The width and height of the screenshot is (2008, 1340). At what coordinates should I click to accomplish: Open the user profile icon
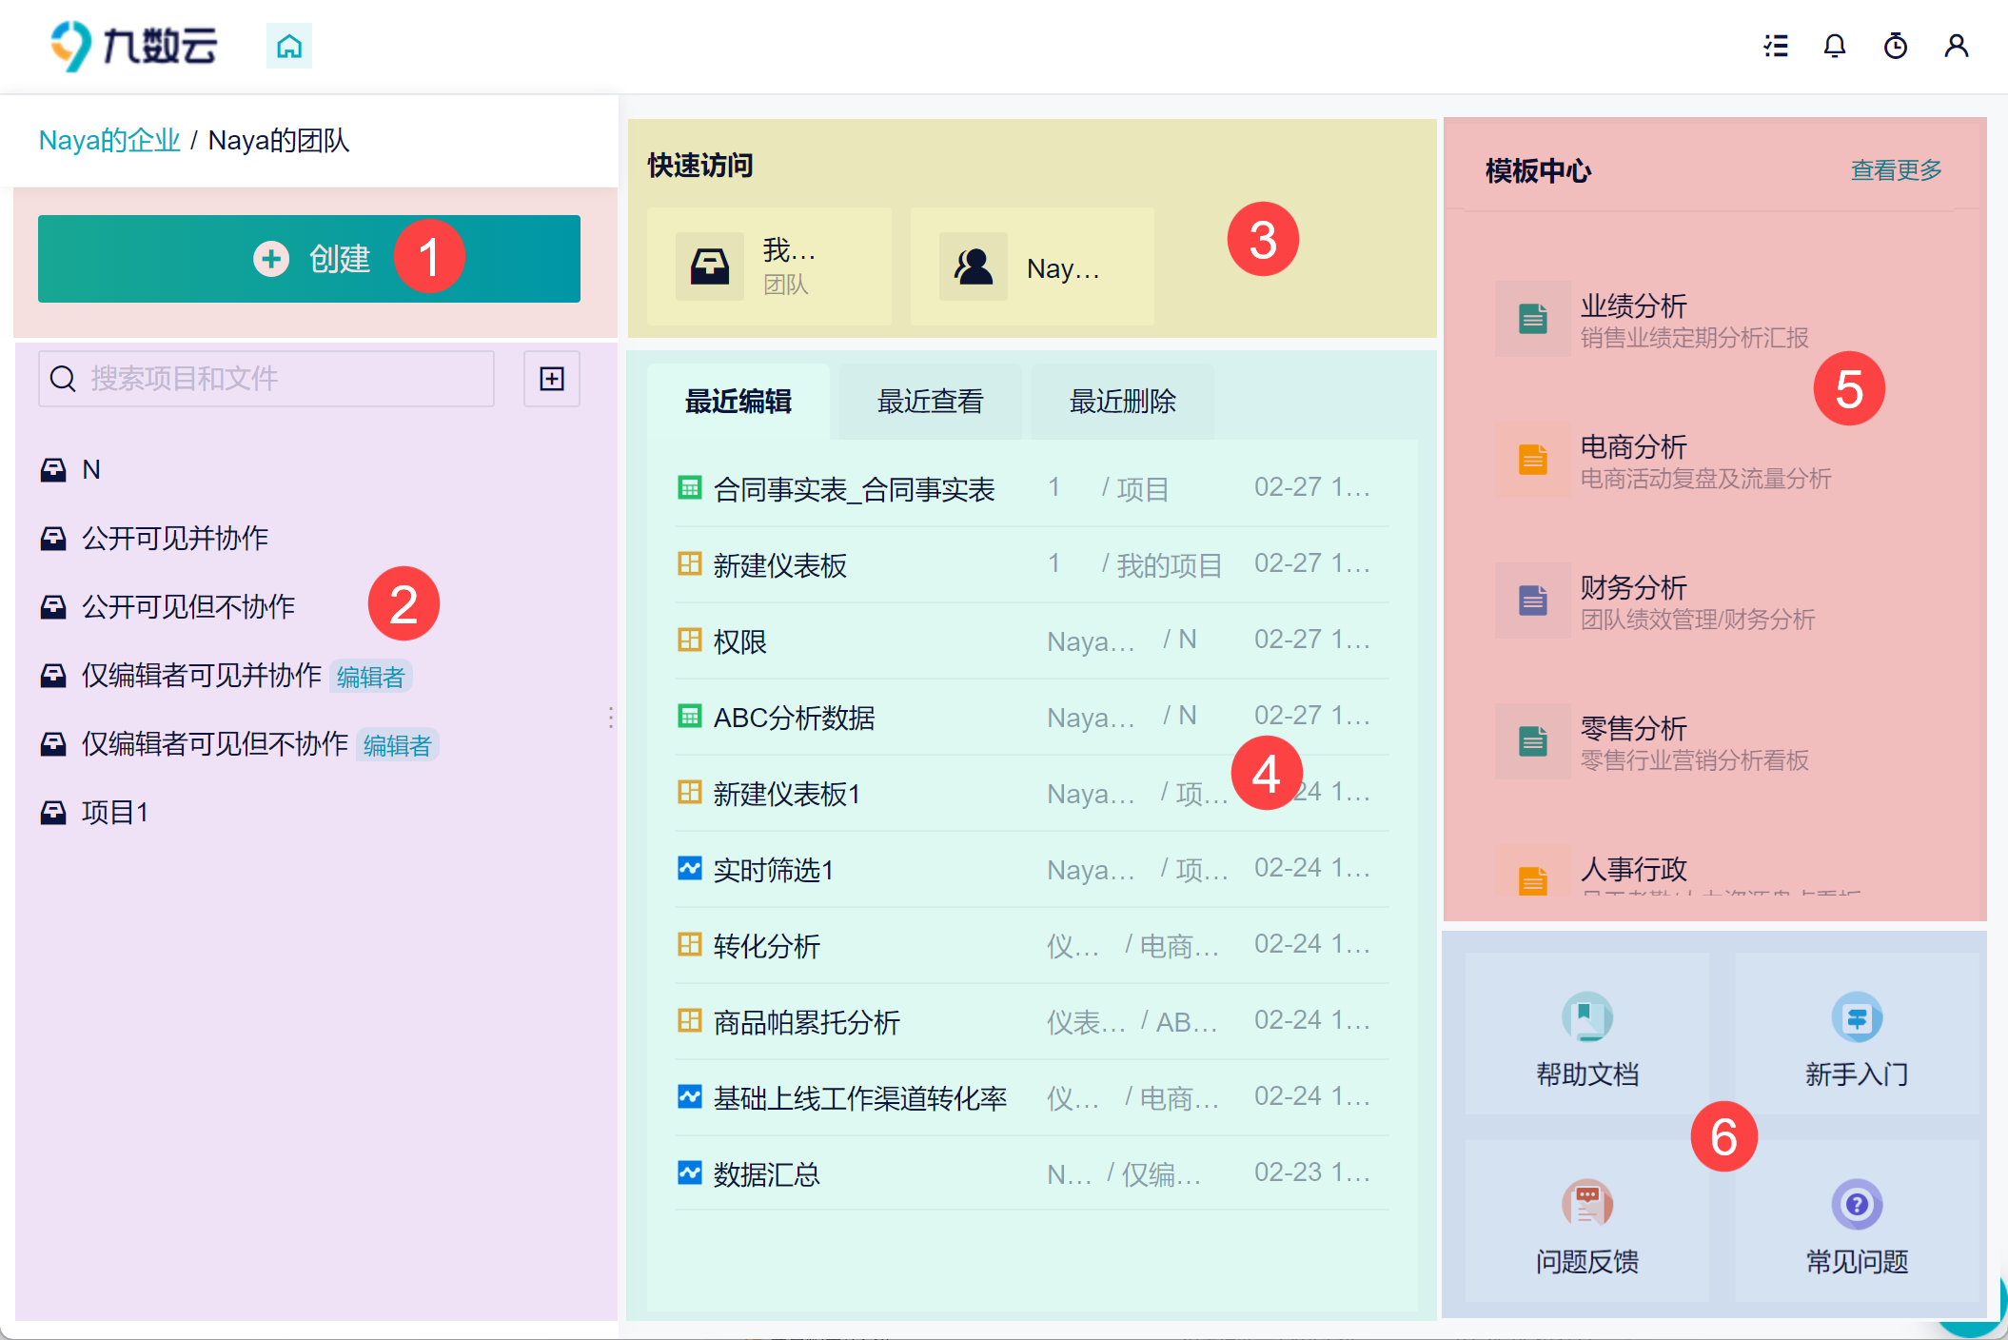tap(1956, 46)
